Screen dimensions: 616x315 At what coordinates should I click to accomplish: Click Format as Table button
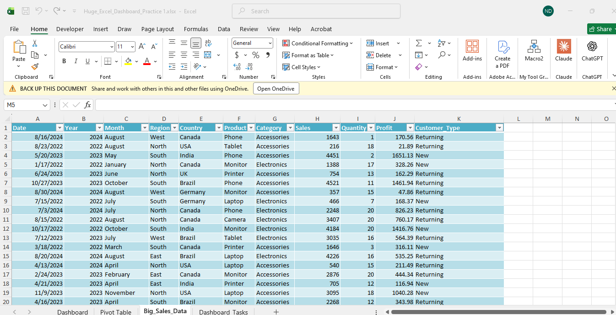coord(308,55)
